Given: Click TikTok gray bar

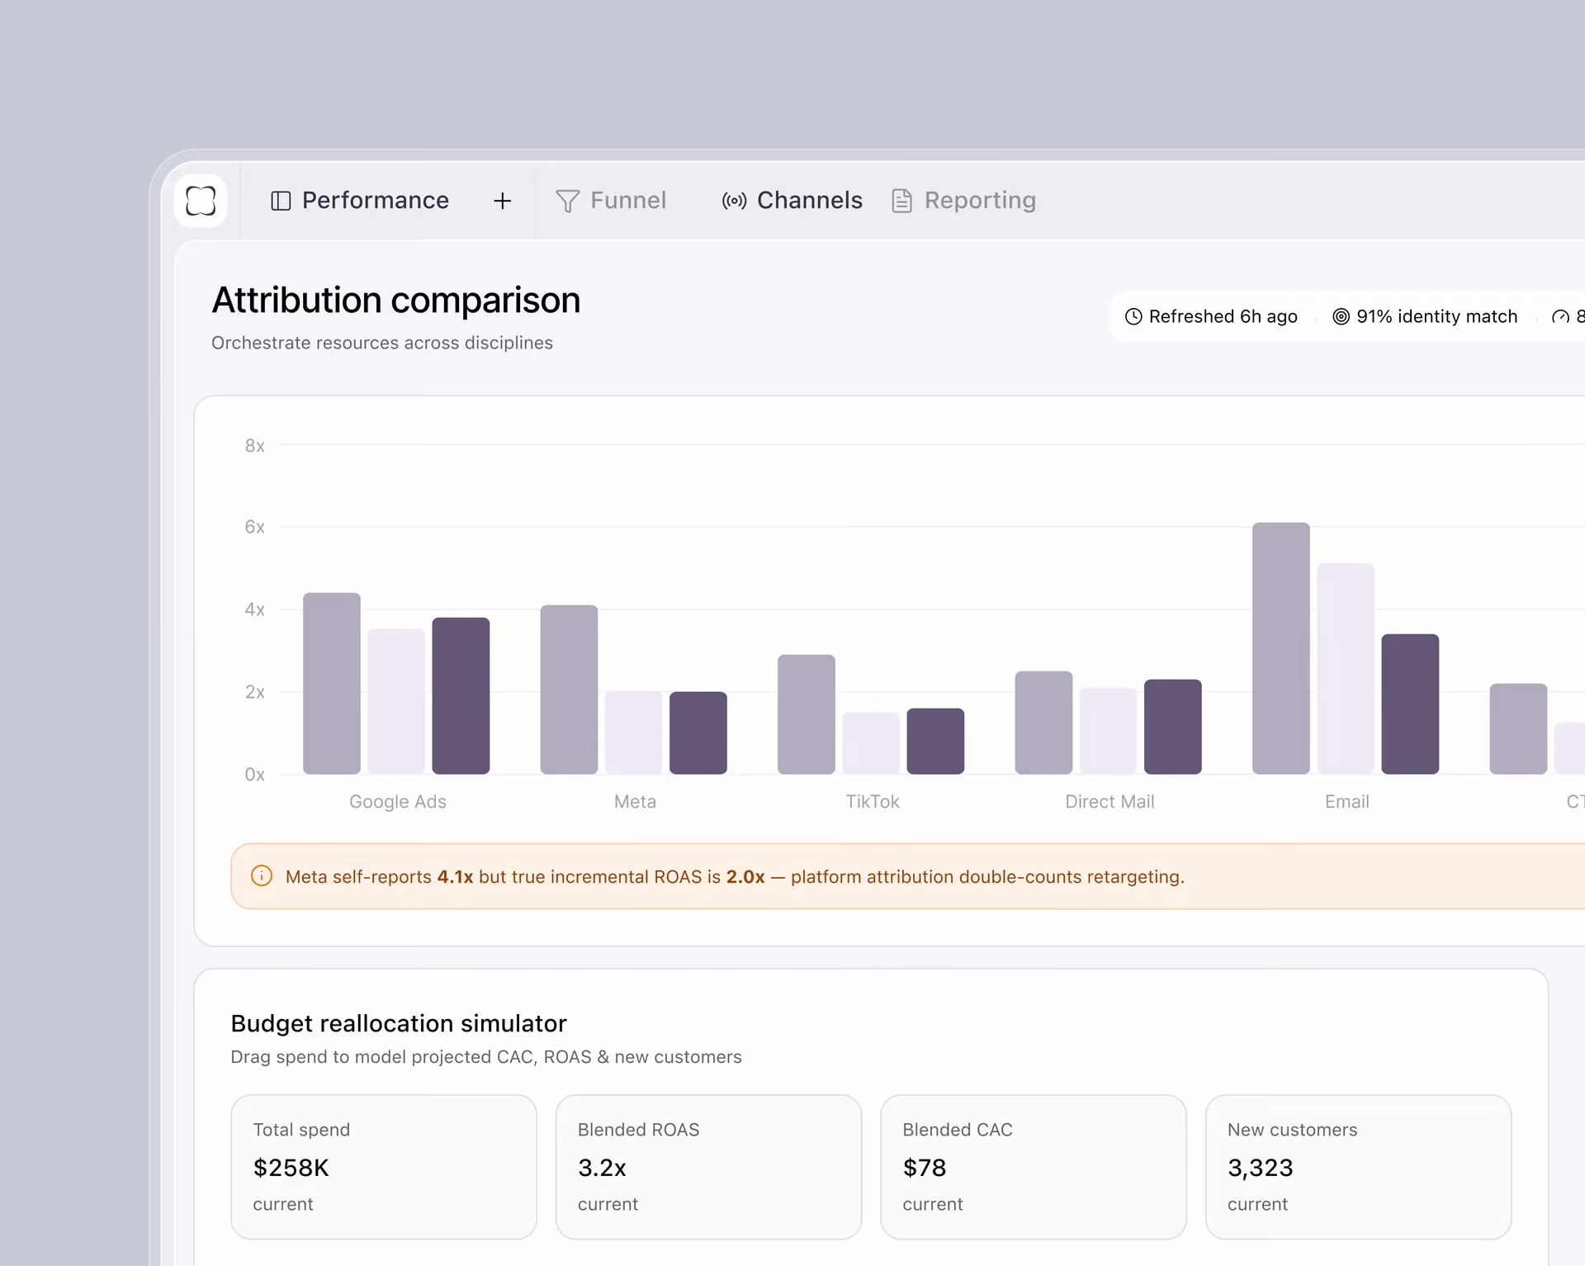Looking at the screenshot, I should [x=807, y=714].
